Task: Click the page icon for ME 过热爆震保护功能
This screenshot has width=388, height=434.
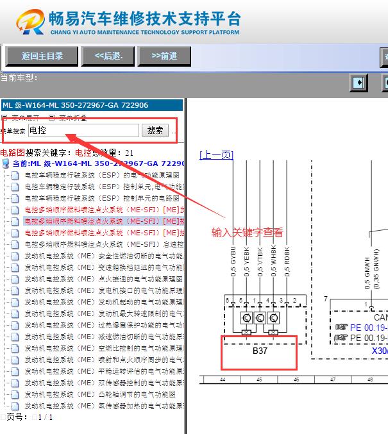Action: pyautogui.click(x=15, y=325)
